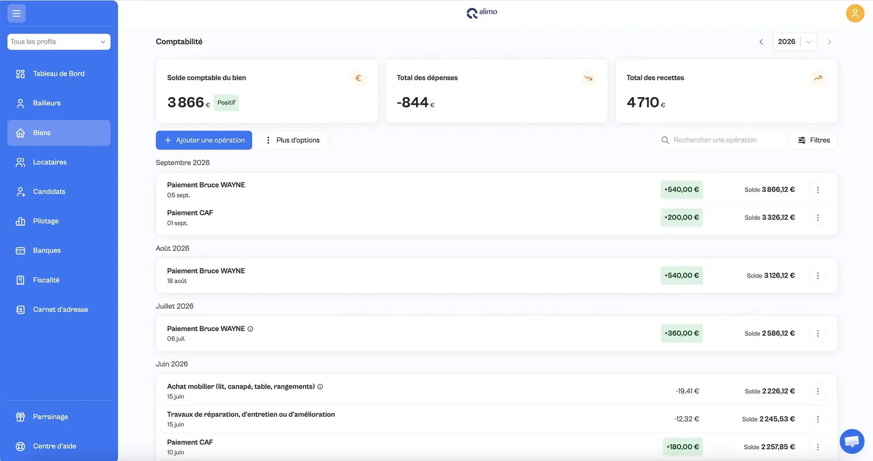Click Ajouter une opération button
This screenshot has height=461, width=873.
tap(204, 140)
